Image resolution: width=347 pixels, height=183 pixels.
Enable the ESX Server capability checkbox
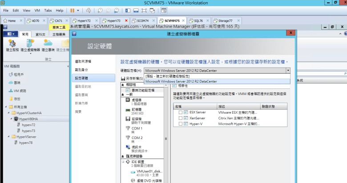[180, 112]
